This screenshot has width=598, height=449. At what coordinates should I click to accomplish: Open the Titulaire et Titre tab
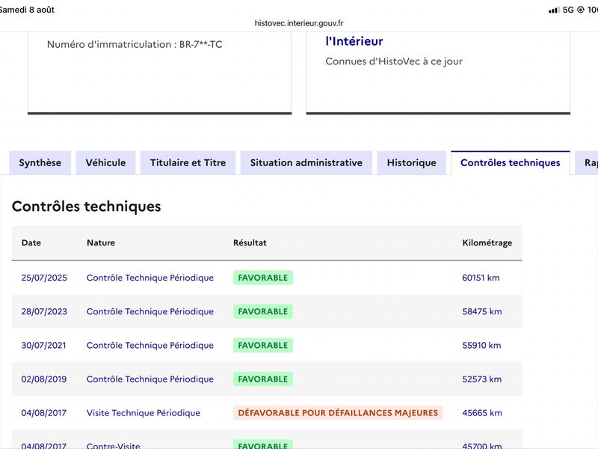188,163
